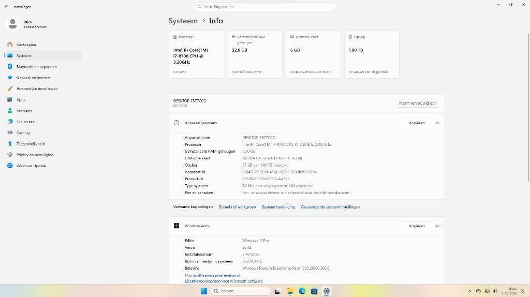Viewport: 530px width, 297px height.
Task: Click the Settings gear in the taskbar
Action: pyautogui.click(x=327, y=291)
